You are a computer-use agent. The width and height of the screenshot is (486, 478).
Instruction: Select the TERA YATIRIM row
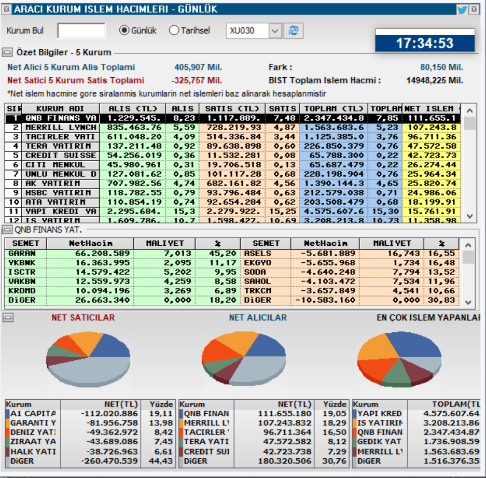point(233,146)
